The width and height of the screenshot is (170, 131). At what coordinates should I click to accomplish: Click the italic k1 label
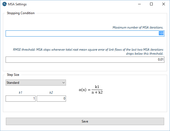pos(20,93)
